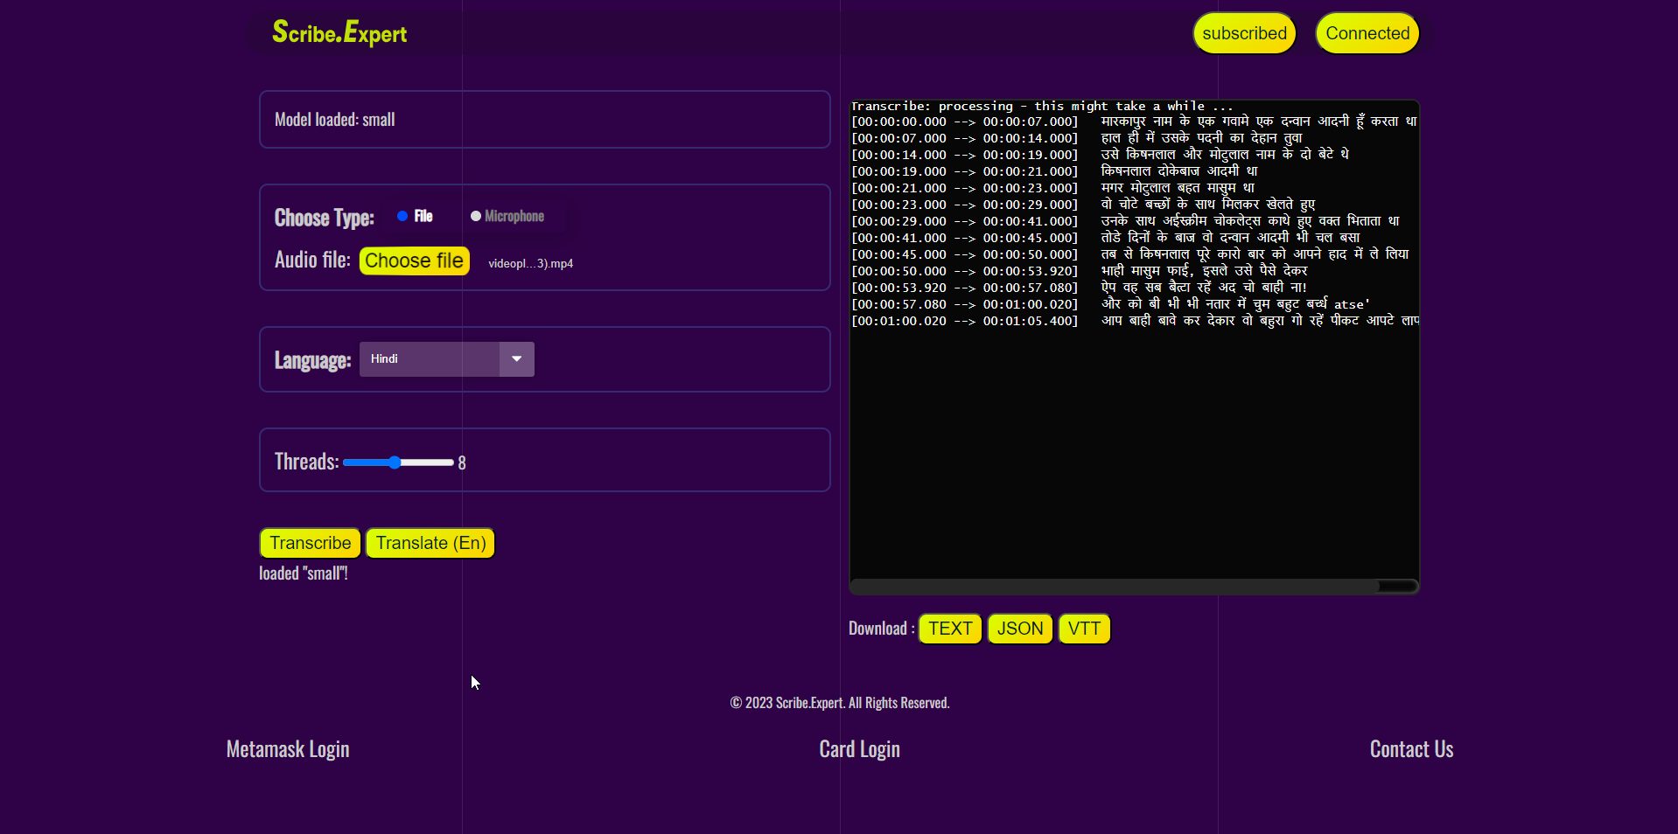
Task: Click transcript line starting 00:00:45.000
Action: click(1130, 254)
